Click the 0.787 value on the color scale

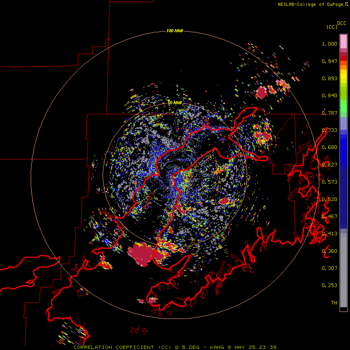click(329, 113)
